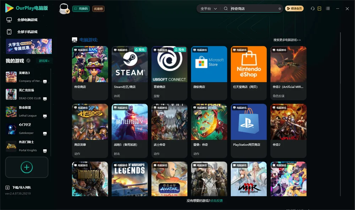The width and height of the screenshot is (355, 210).
Task: Click the platform icon beside Portal Knights
Action: click(45, 151)
